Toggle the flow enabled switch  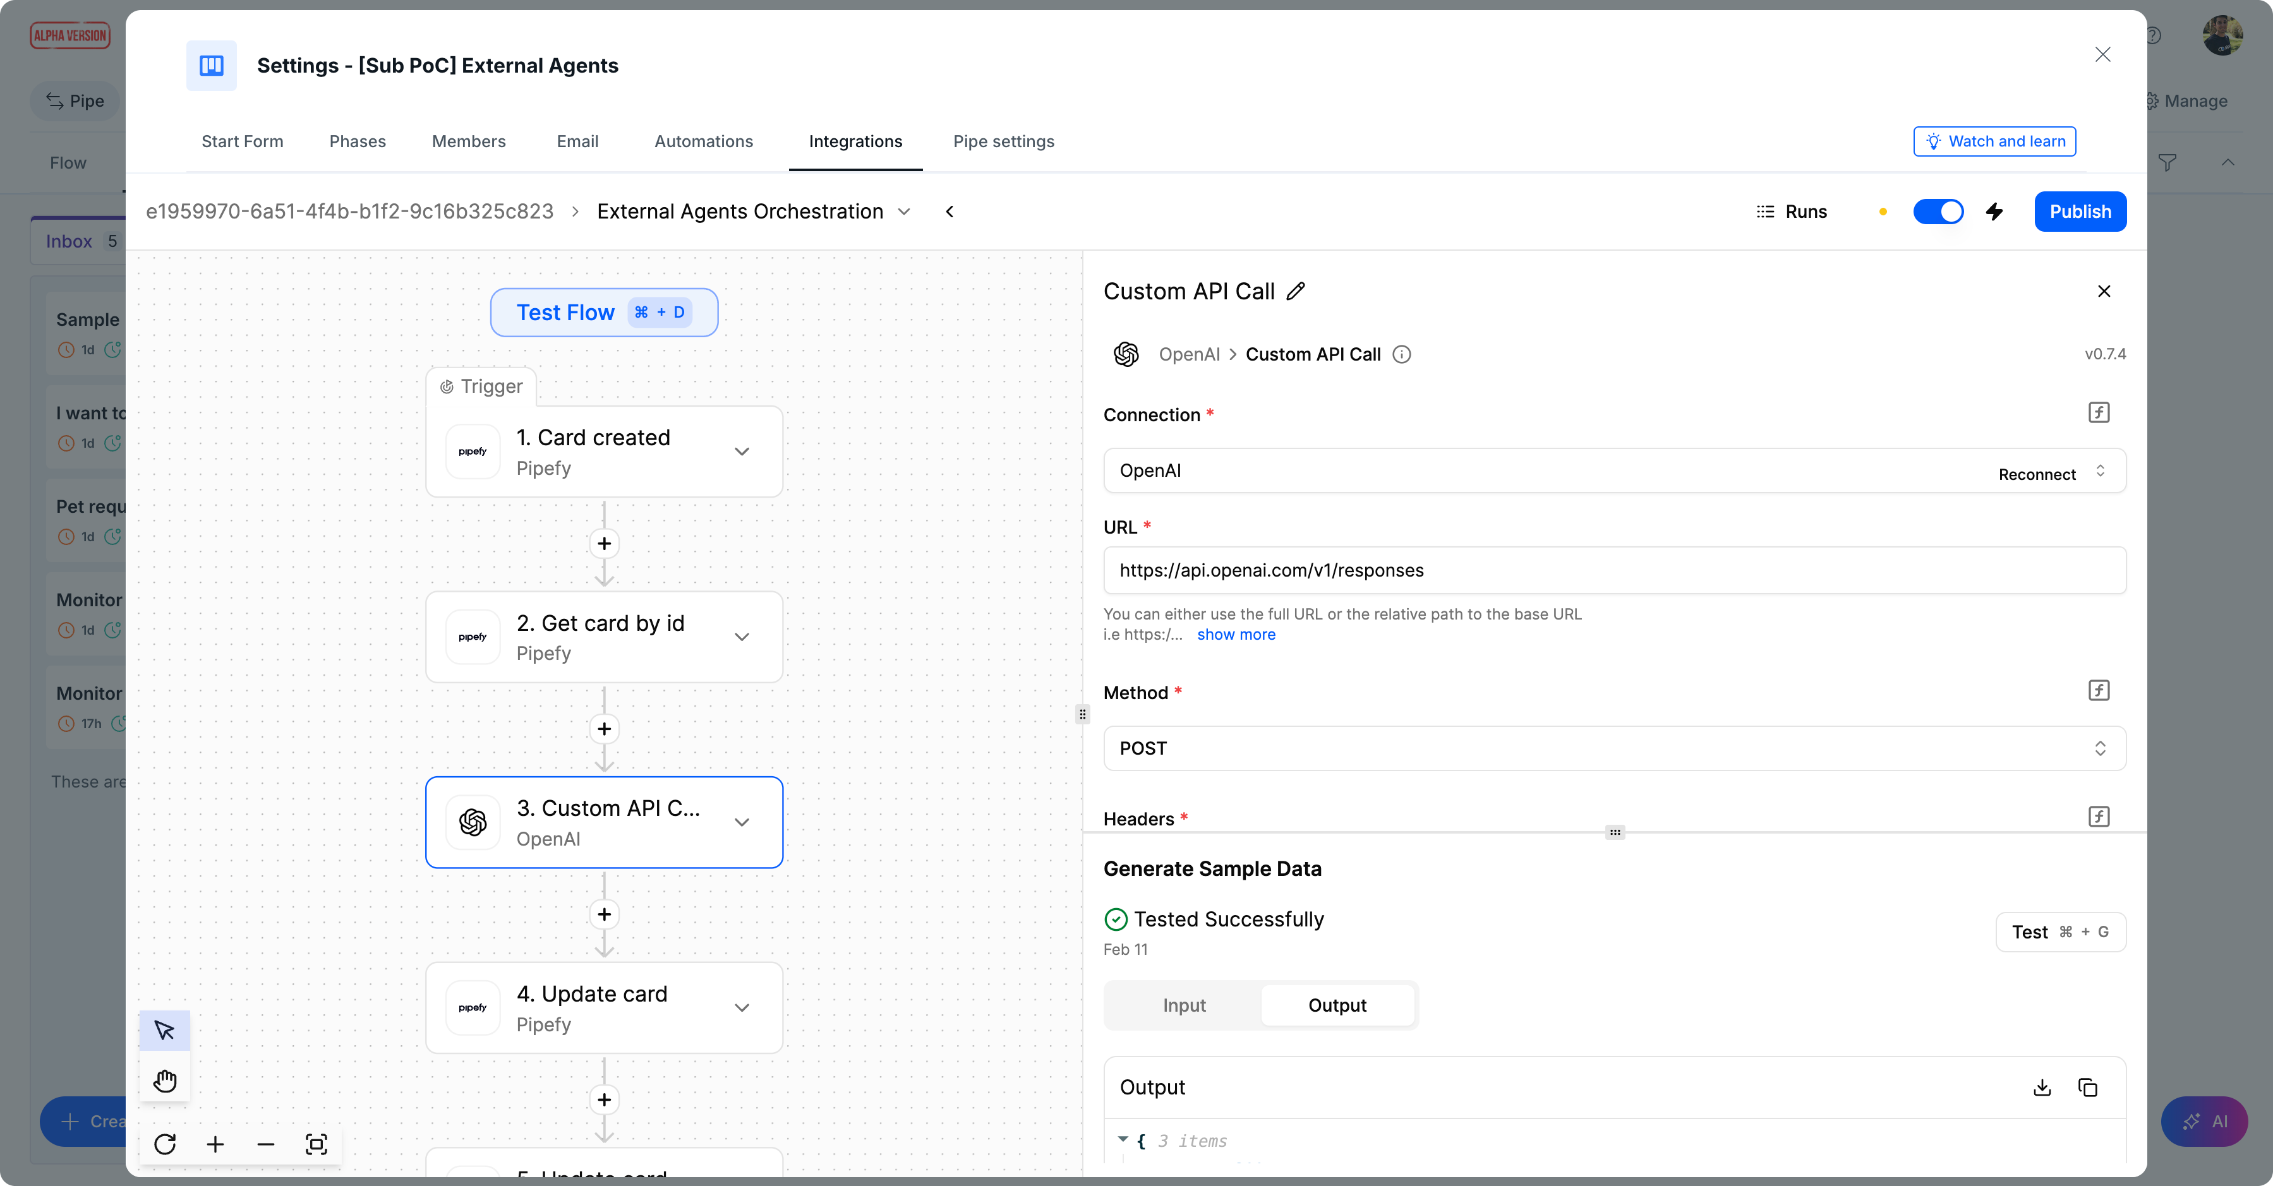tap(1938, 212)
